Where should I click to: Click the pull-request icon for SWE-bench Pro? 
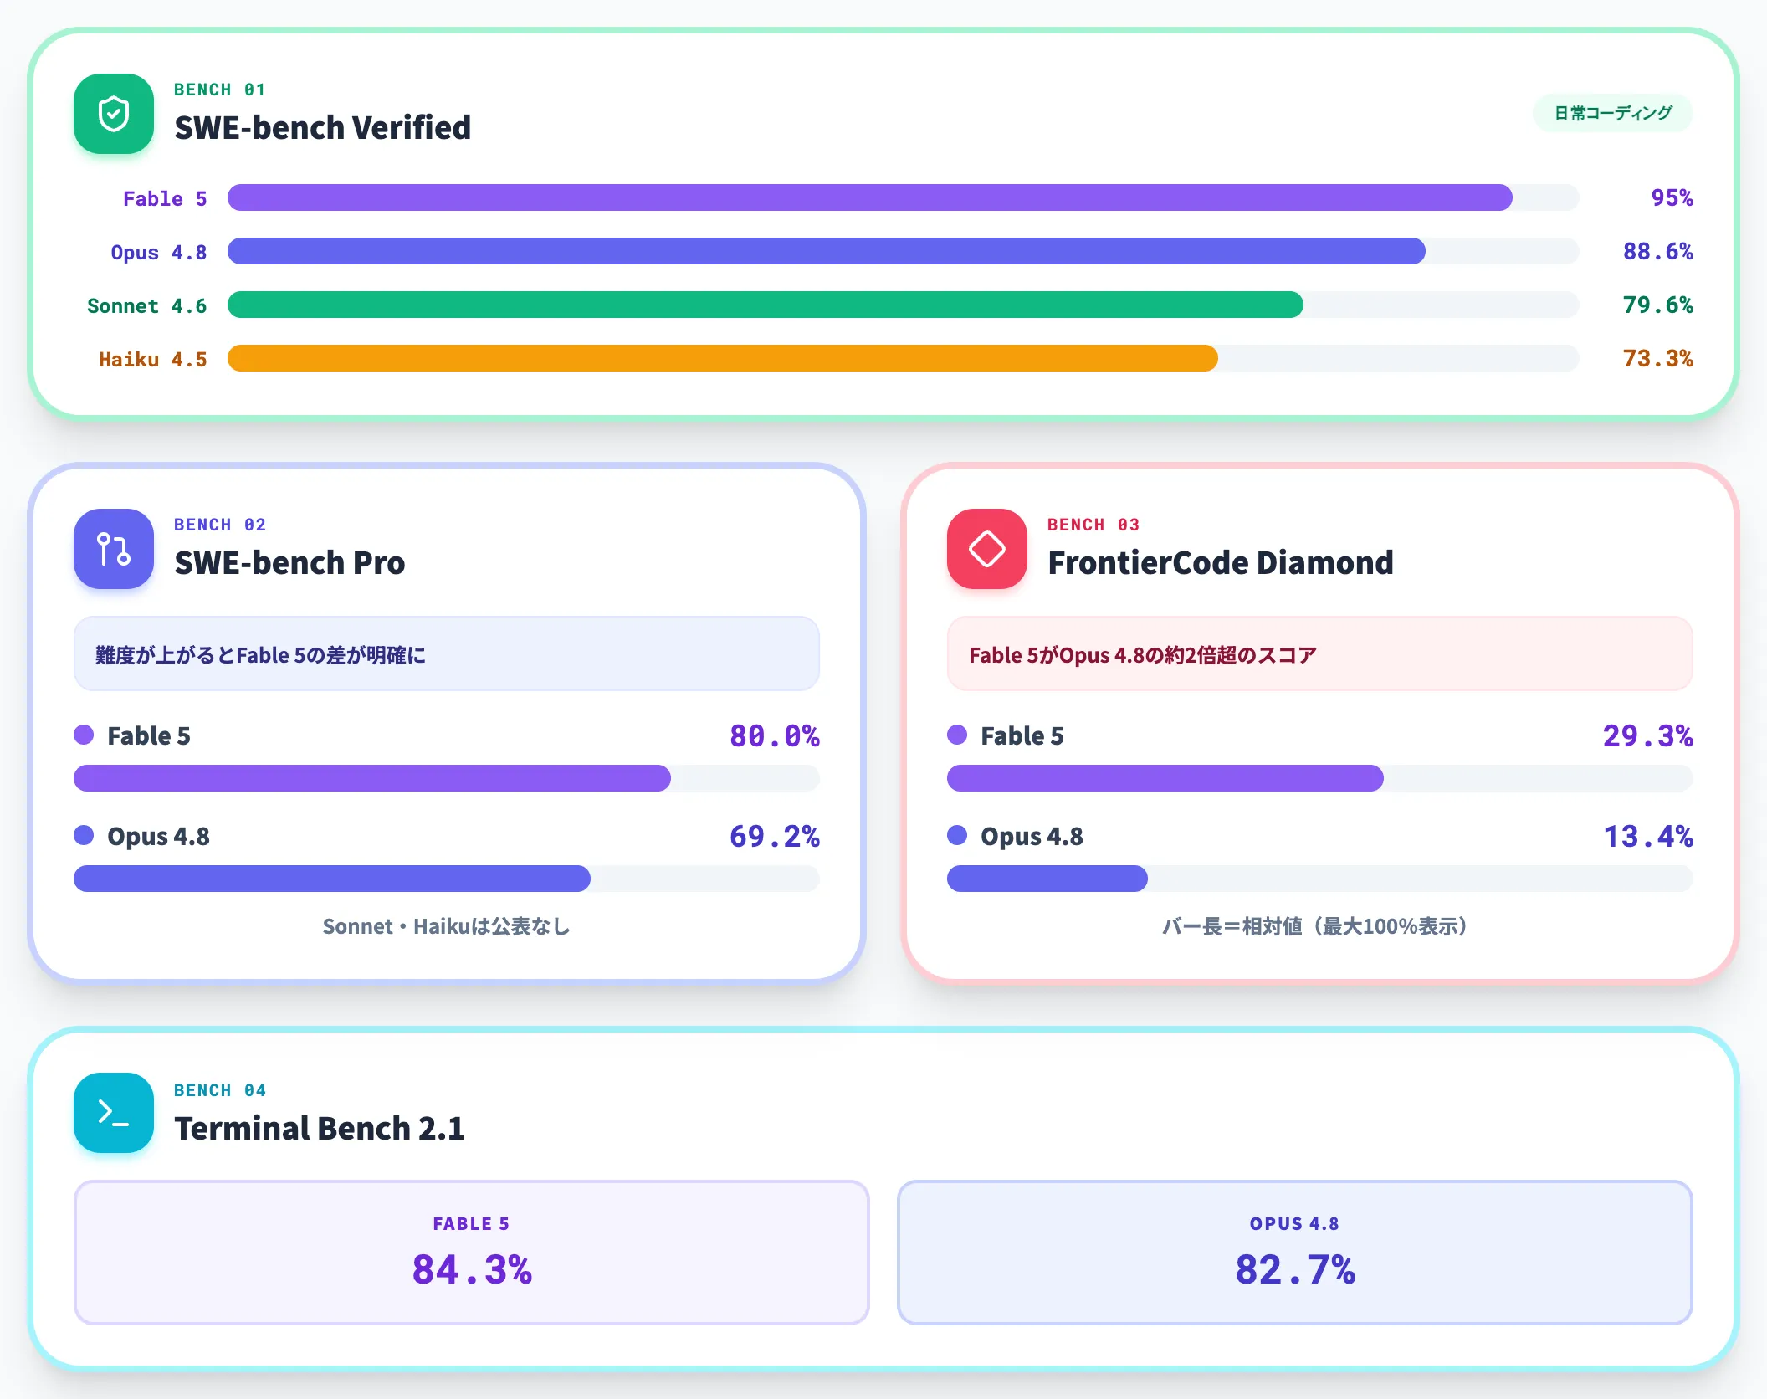click(x=114, y=549)
